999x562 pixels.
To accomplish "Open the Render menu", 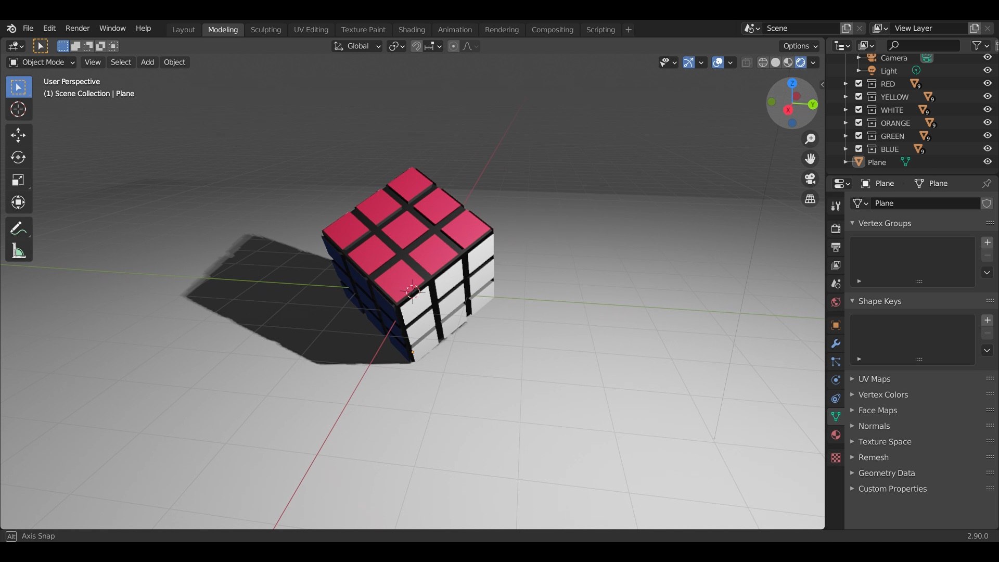I will pyautogui.click(x=78, y=28).
